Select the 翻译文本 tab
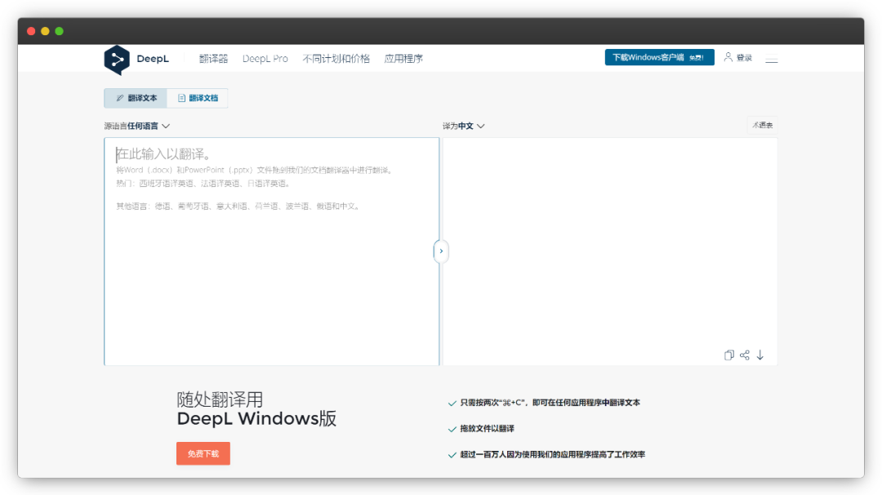 136,98
